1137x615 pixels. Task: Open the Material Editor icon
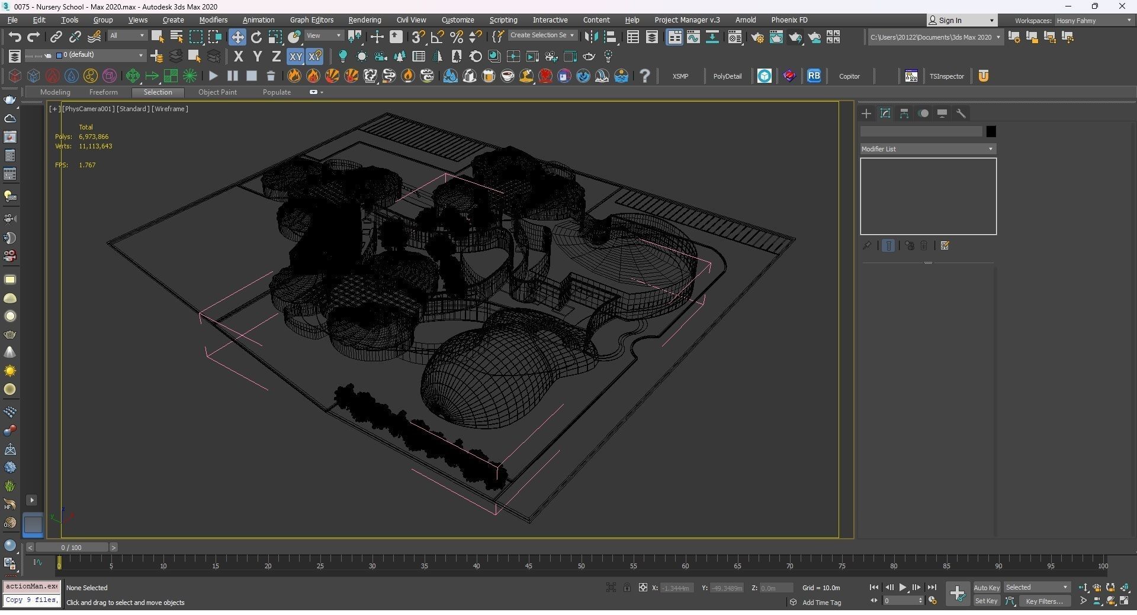(735, 37)
